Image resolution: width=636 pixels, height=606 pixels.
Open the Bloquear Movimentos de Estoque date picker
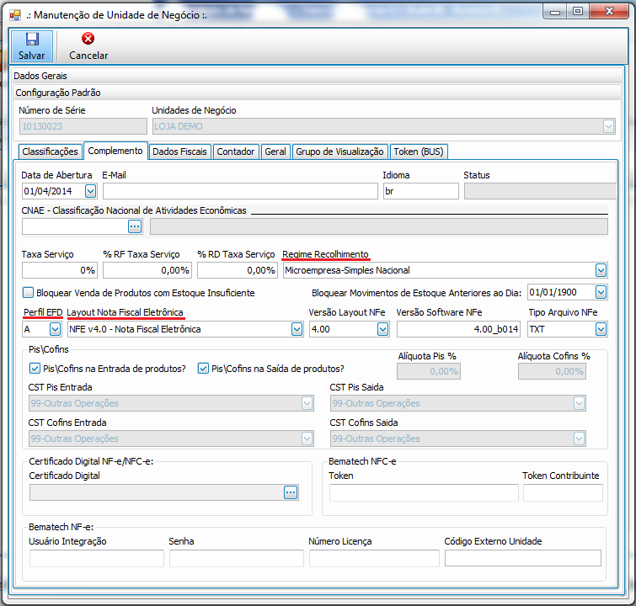click(601, 292)
